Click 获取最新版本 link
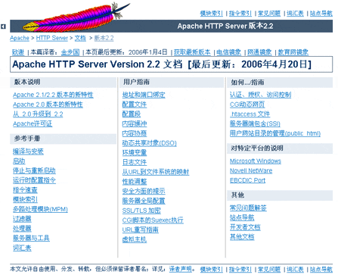Image resolution: width=338 pixels, height=278 pixels. pos(192,52)
